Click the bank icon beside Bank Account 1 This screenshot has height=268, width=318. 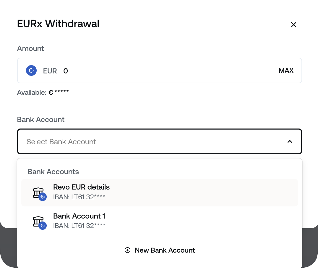(38, 220)
